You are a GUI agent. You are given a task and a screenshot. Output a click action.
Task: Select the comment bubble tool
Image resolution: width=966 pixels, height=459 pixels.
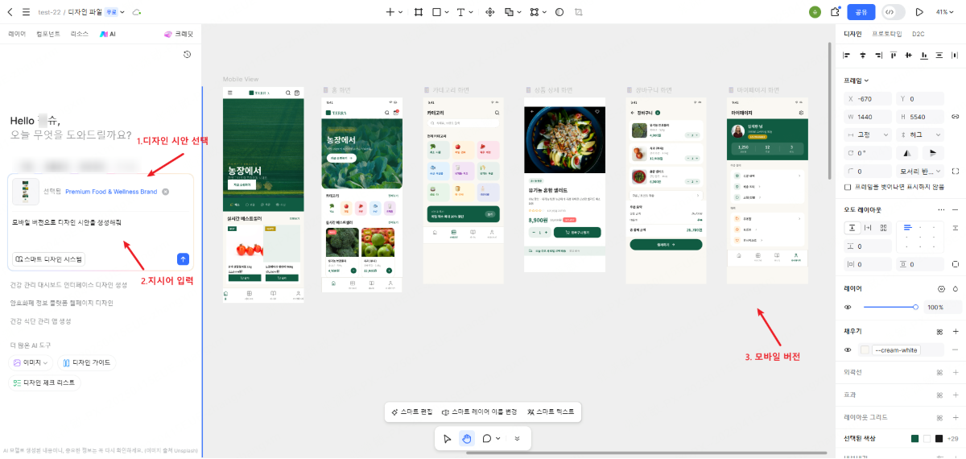coord(487,438)
